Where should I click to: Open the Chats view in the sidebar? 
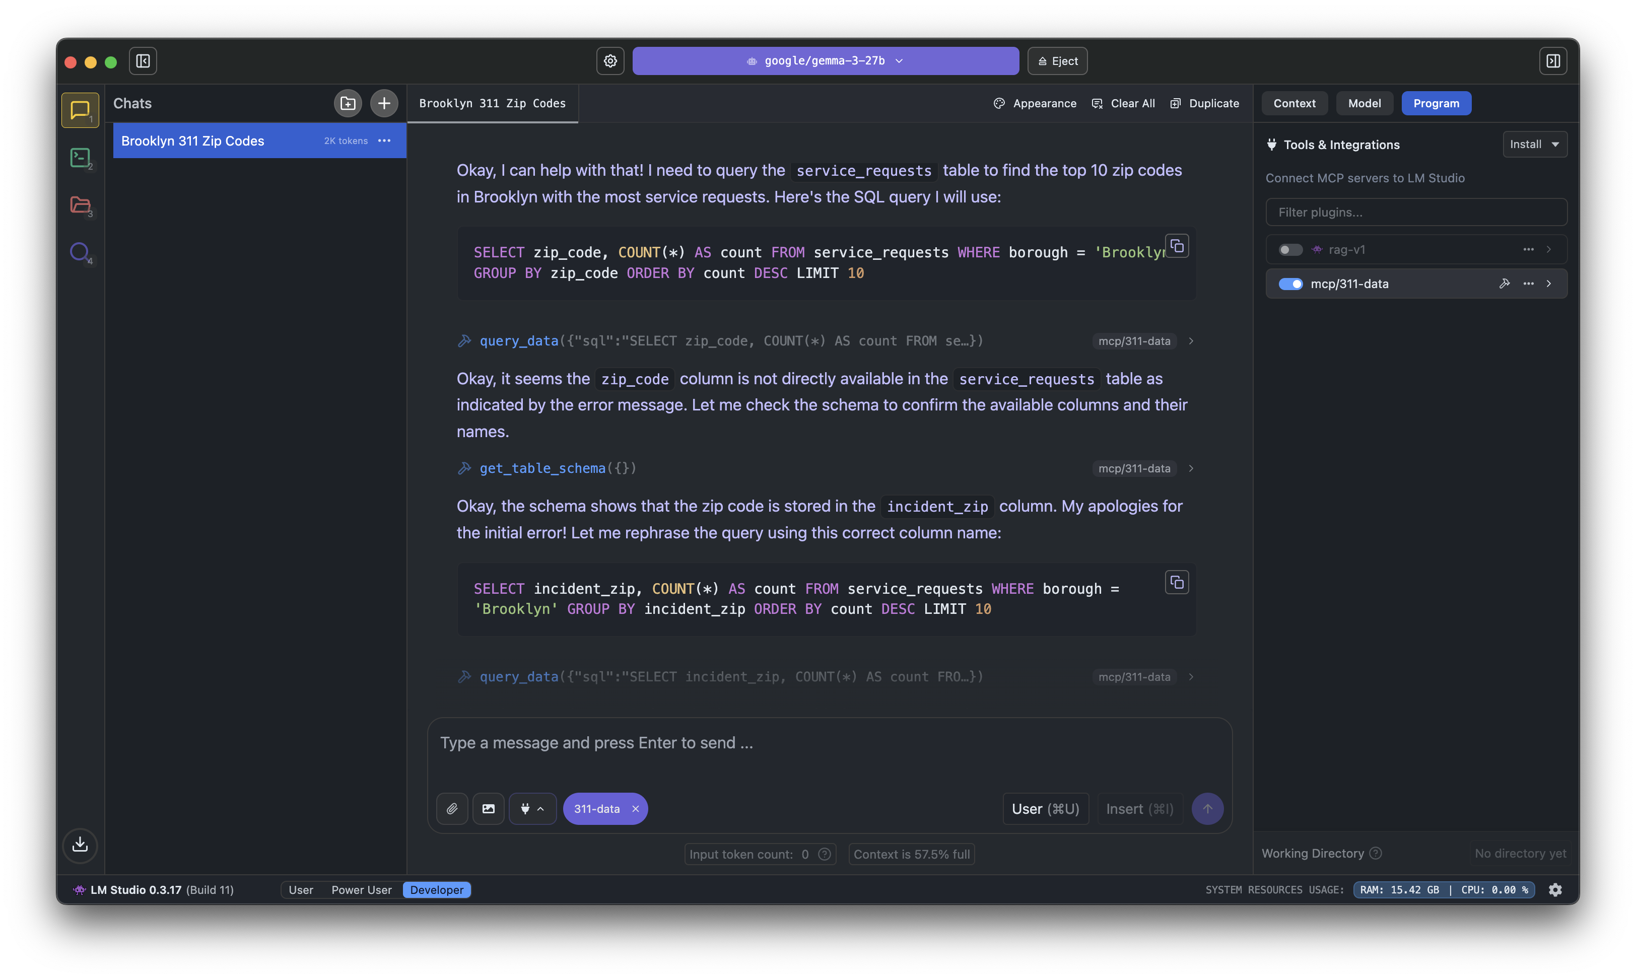coord(80,109)
